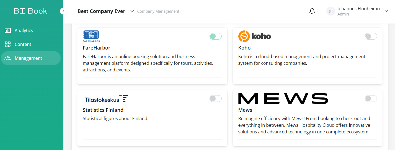The height and width of the screenshot is (150, 395).
Task: Click the Johannes Elonheimo user name
Action: (358, 9)
